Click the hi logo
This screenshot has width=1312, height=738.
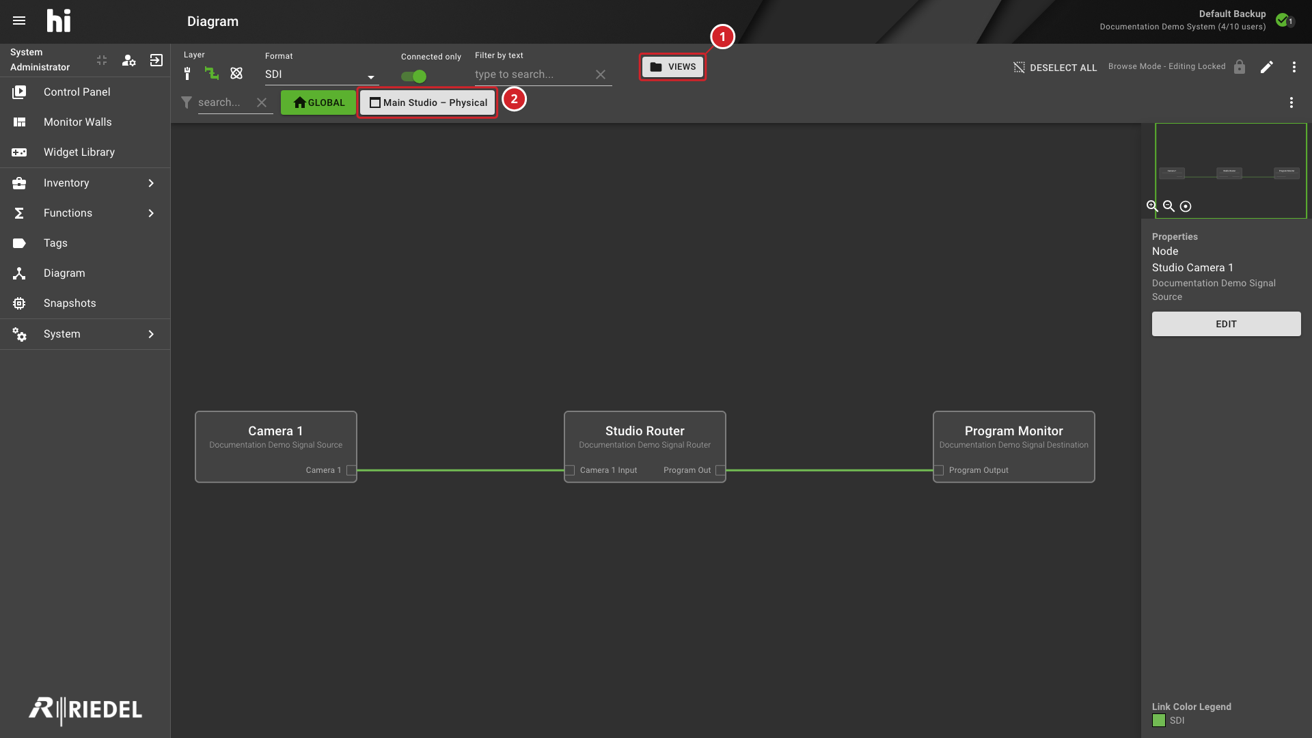pyautogui.click(x=59, y=20)
